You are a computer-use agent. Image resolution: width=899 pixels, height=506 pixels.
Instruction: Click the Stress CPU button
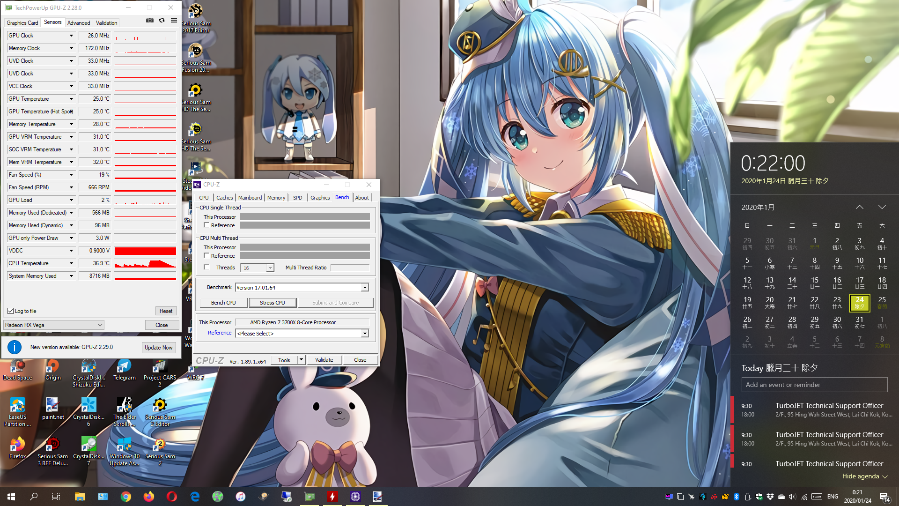pyautogui.click(x=273, y=303)
